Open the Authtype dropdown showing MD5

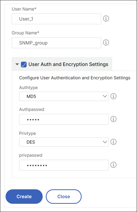point(64,96)
